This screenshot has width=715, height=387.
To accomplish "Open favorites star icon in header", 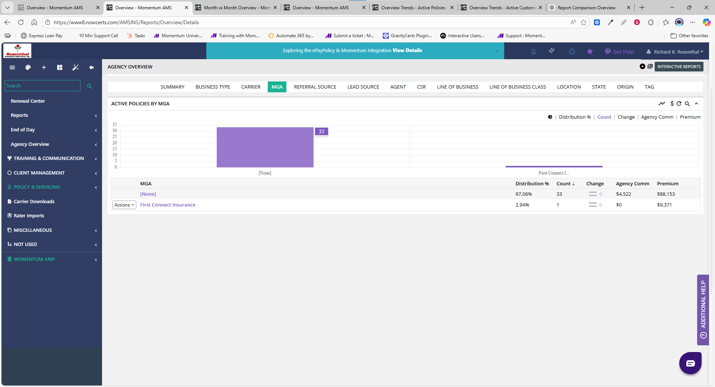I will click(x=590, y=52).
